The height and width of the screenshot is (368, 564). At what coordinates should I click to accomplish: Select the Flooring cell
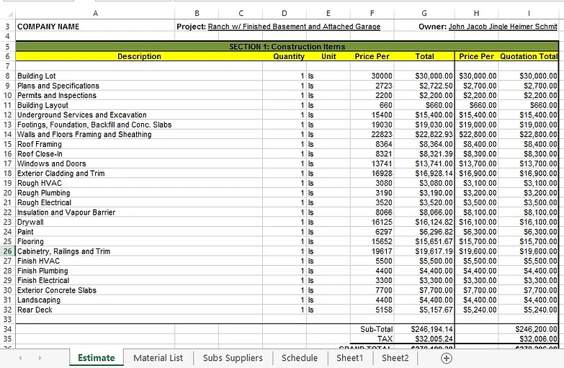coord(139,241)
